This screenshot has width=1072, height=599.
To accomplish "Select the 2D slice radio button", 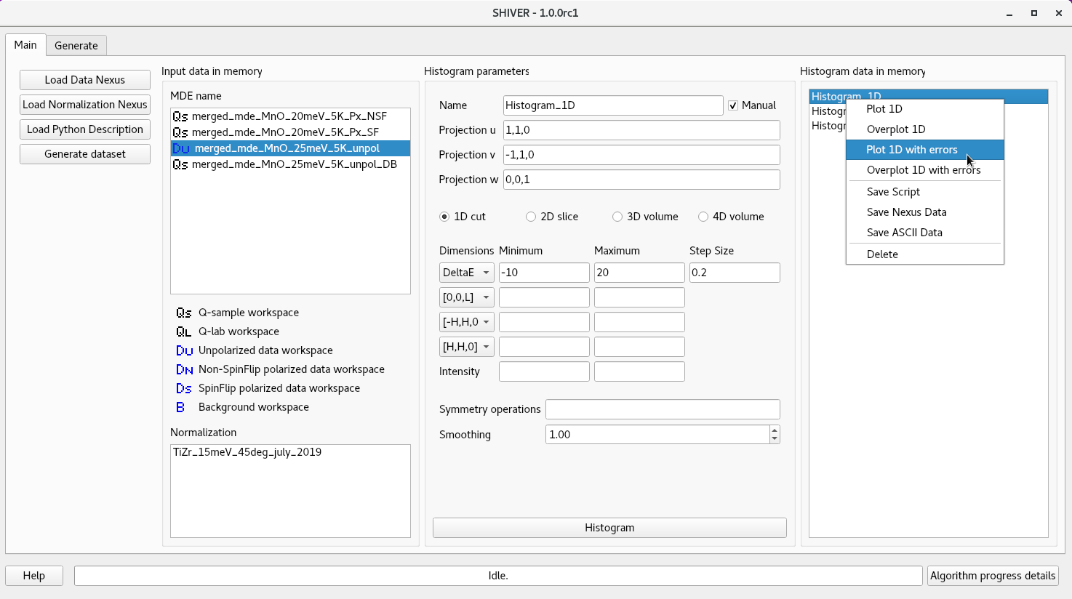I will tap(531, 216).
